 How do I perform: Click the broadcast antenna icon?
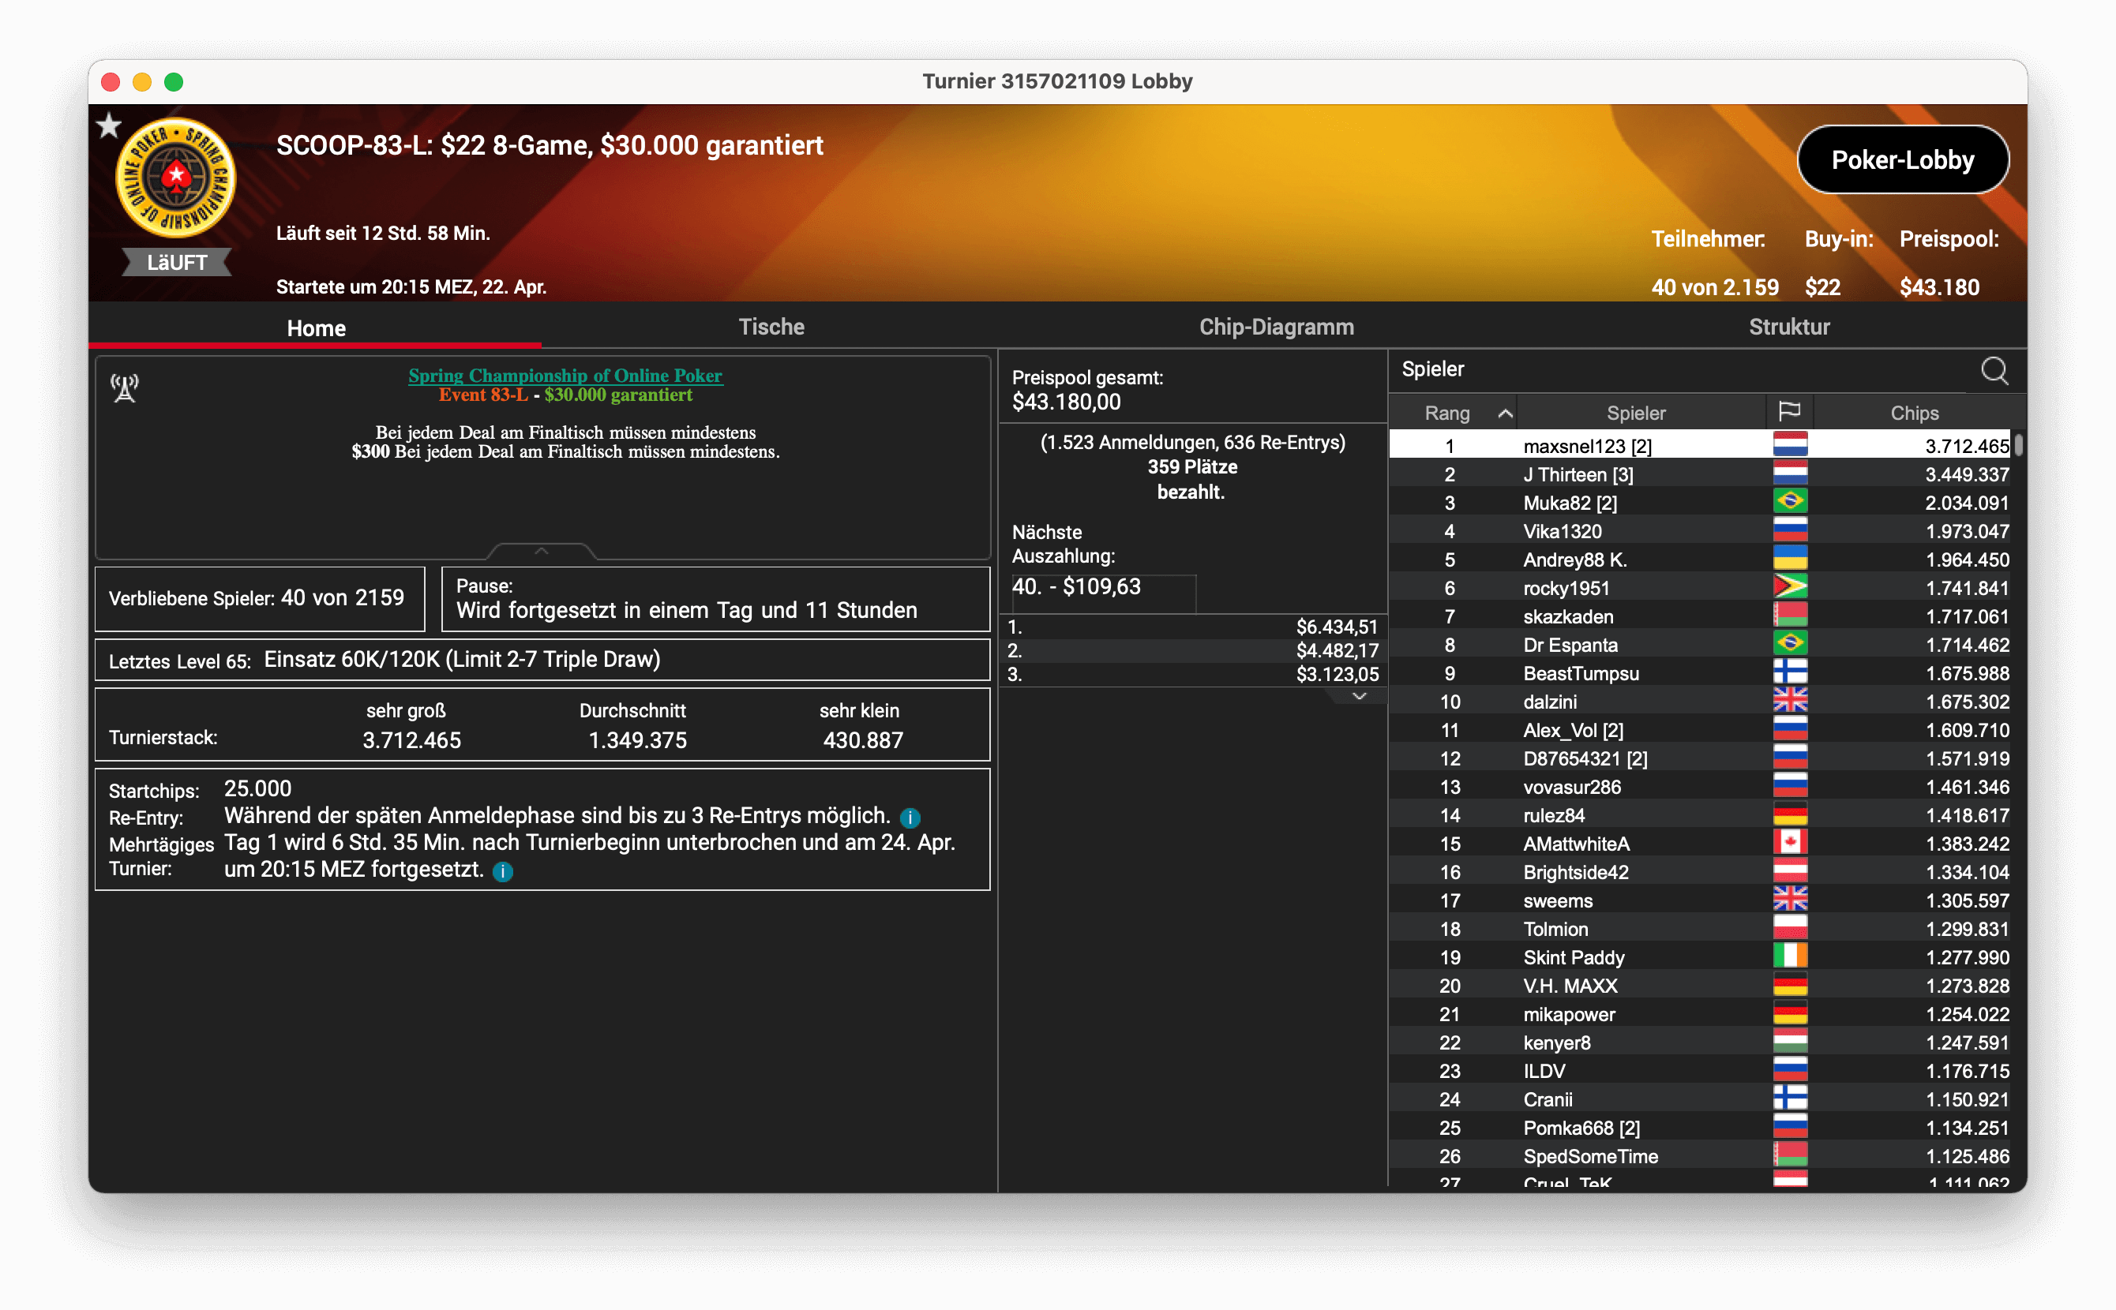pos(125,388)
